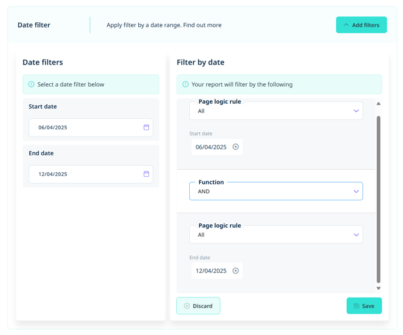This screenshot has height=335, width=403.
Task: Save the date filter settings
Action: (x=364, y=306)
